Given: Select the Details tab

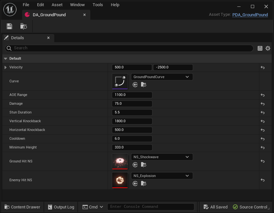Looking at the screenshot, I should coord(28,38).
